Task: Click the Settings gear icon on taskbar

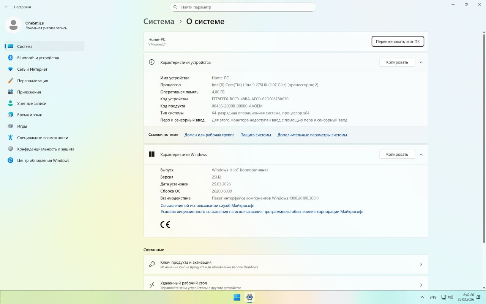Action: [x=249, y=297]
